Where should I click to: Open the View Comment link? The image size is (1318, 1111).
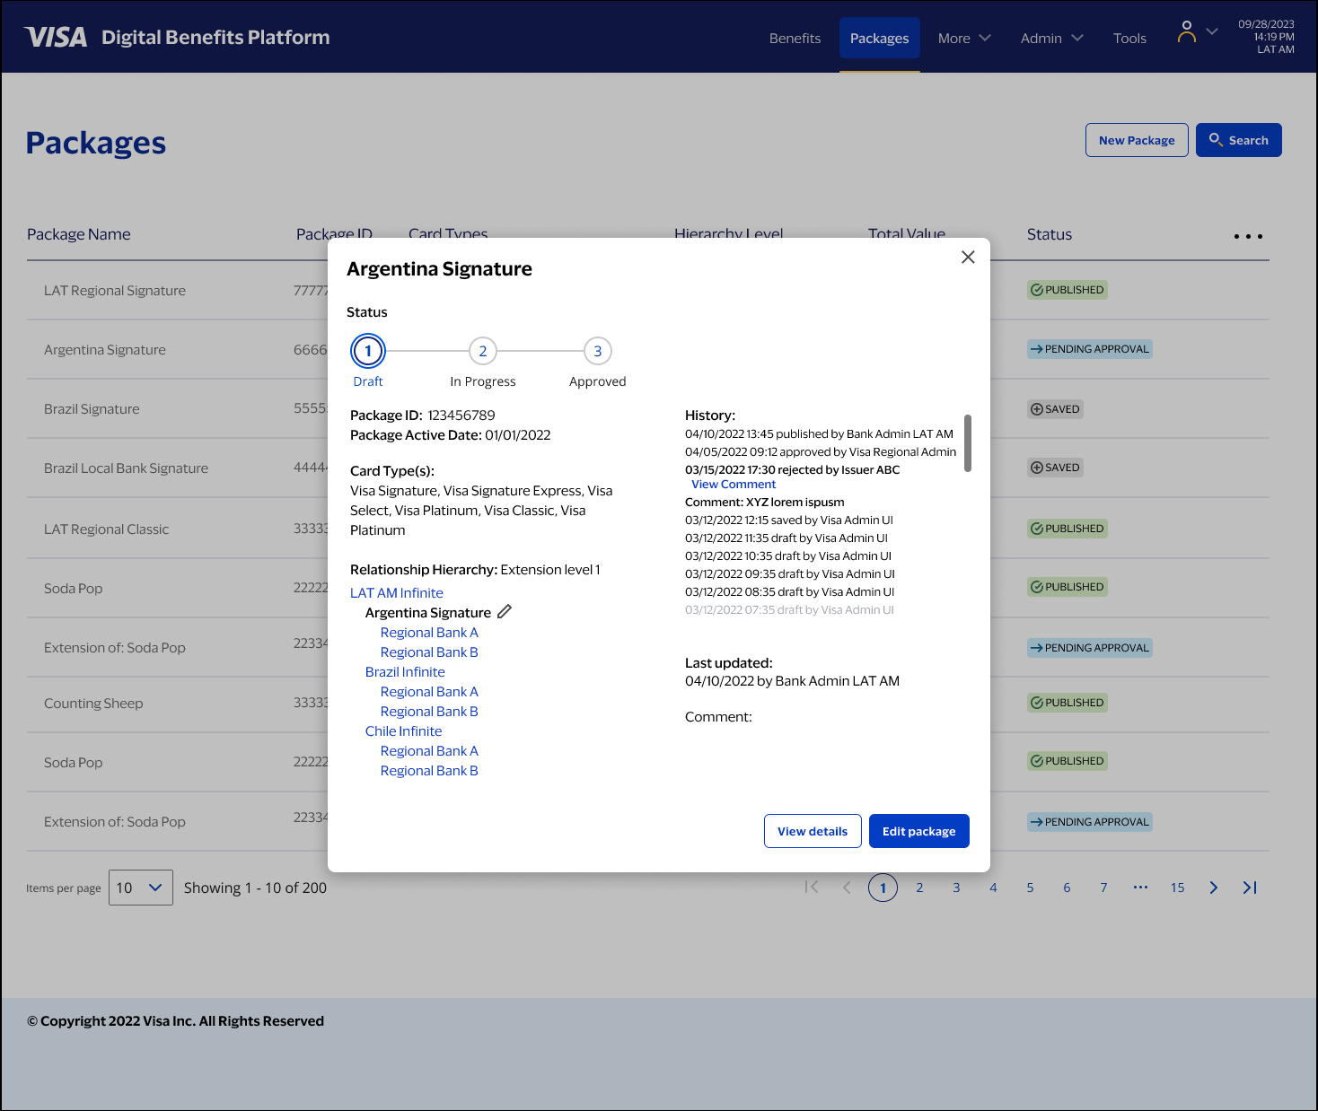[x=734, y=485]
